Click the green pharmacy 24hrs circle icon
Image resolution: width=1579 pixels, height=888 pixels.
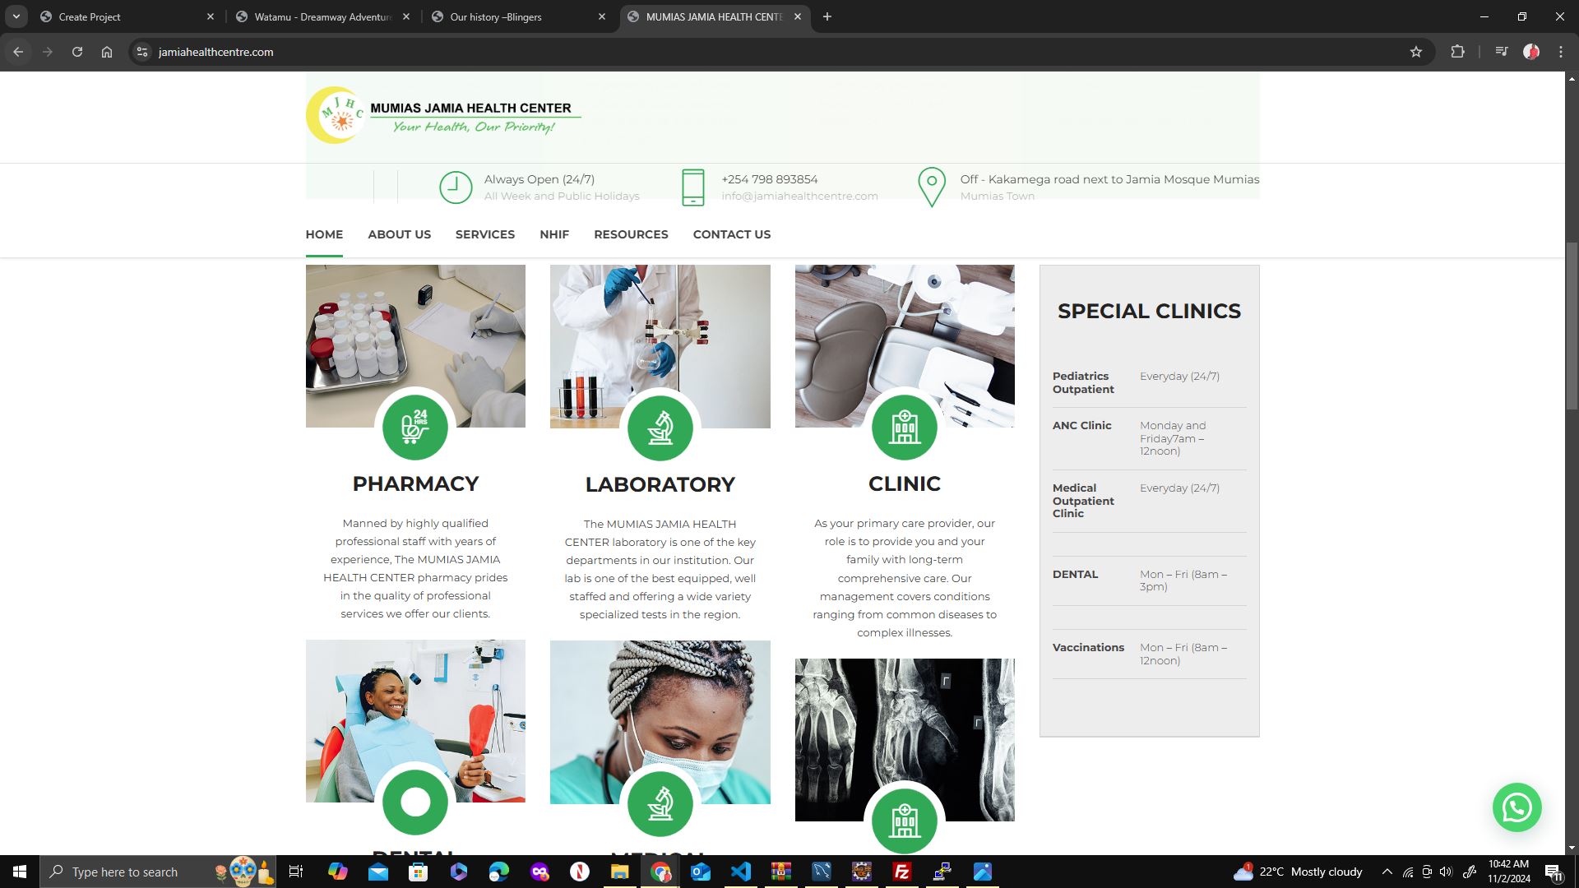(x=415, y=428)
